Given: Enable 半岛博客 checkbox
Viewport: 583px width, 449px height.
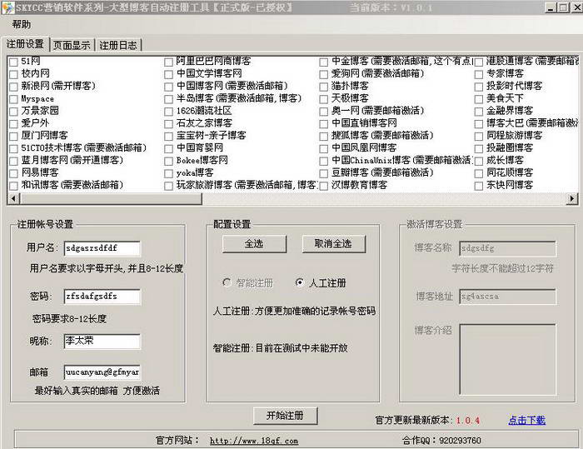Looking at the screenshot, I should click(168, 99).
